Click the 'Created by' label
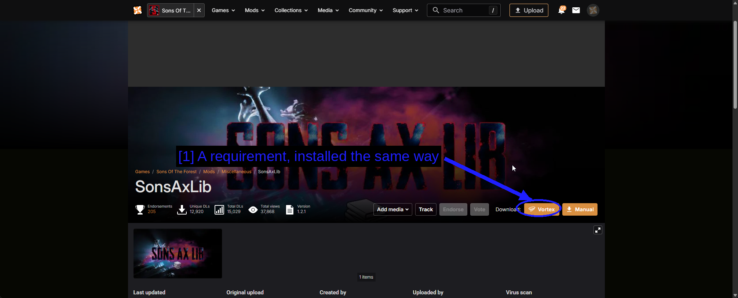This screenshot has height=298, width=738. (x=333, y=293)
